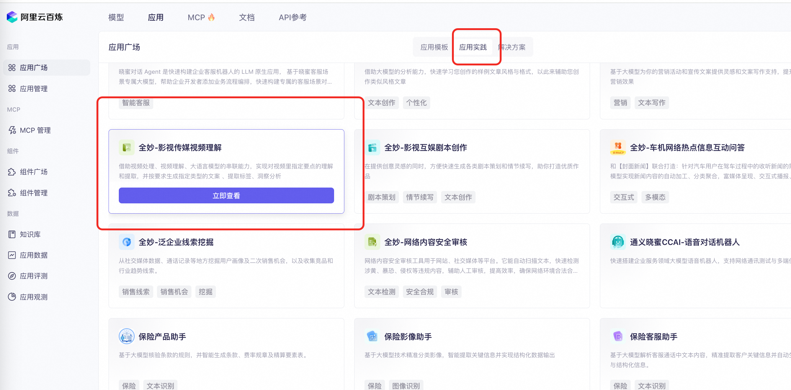Click the 全妙-影视传媒视频理解 green video icon
The height and width of the screenshot is (390, 791).
click(x=127, y=148)
